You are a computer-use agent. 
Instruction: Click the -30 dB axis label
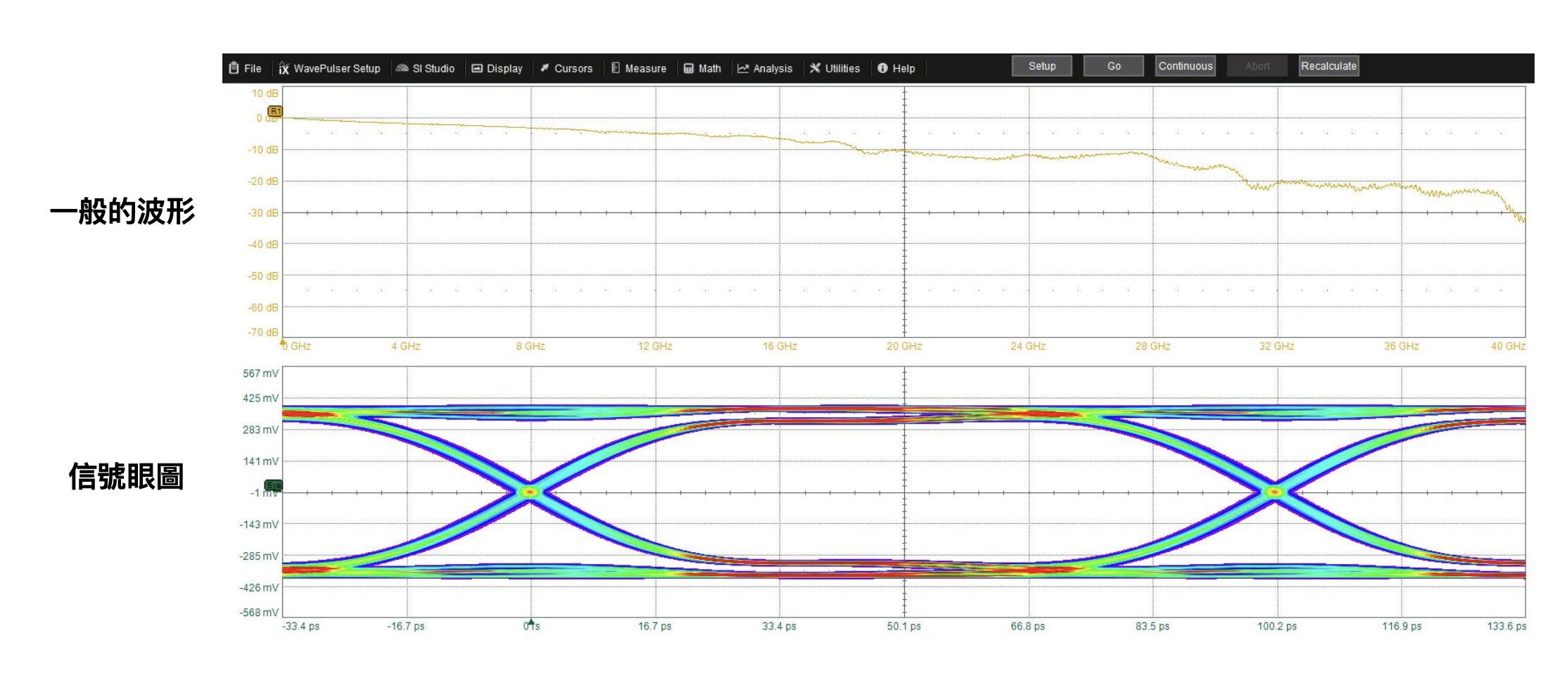pyautogui.click(x=262, y=212)
